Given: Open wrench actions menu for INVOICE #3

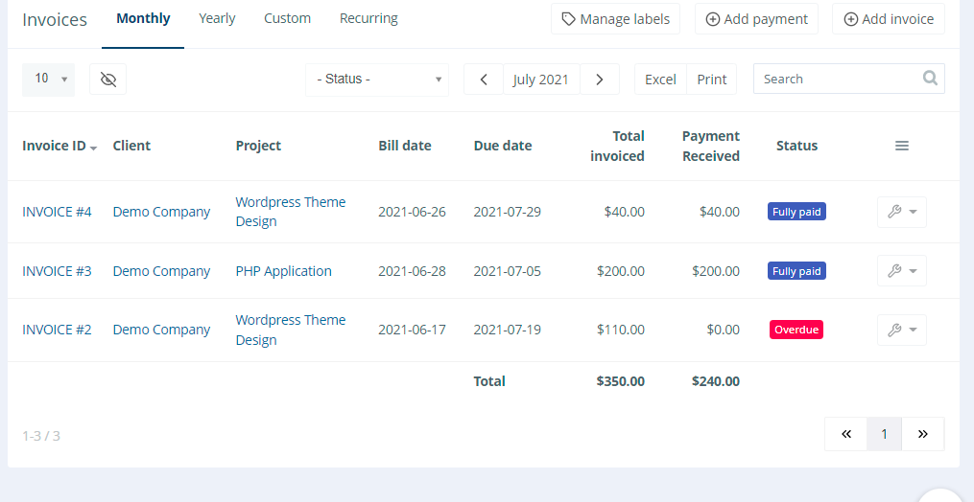Looking at the screenshot, I should pos(901,271).
